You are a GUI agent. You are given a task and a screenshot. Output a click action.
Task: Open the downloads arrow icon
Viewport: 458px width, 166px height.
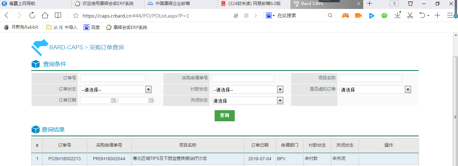pos(397,15)
